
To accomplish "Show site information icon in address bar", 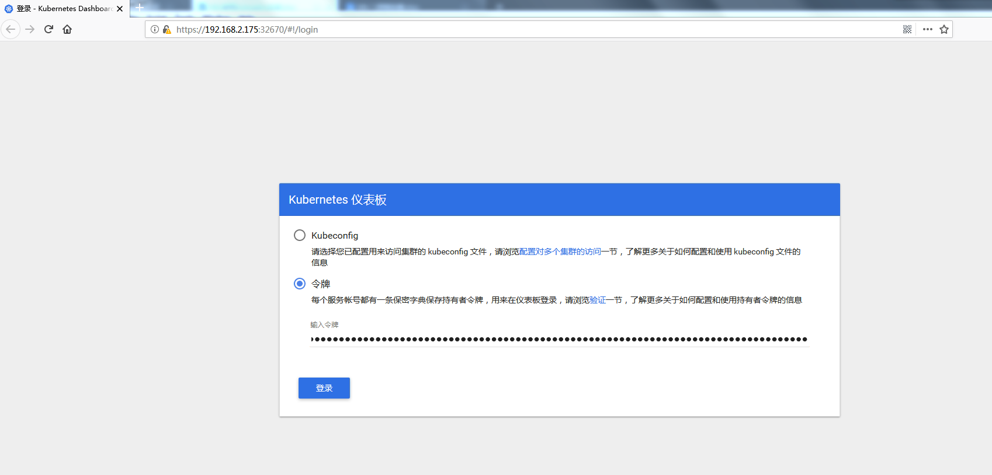I will (x=155, y=29).
